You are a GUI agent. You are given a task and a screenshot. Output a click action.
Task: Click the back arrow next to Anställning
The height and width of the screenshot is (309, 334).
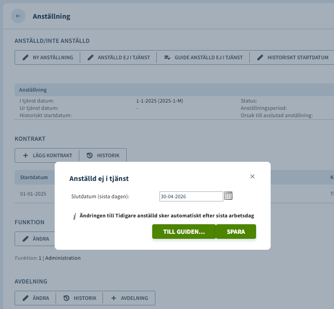point(18,16)
